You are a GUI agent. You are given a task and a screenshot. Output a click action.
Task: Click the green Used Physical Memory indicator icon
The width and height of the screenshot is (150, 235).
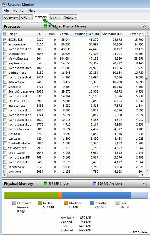coord(45,26)
